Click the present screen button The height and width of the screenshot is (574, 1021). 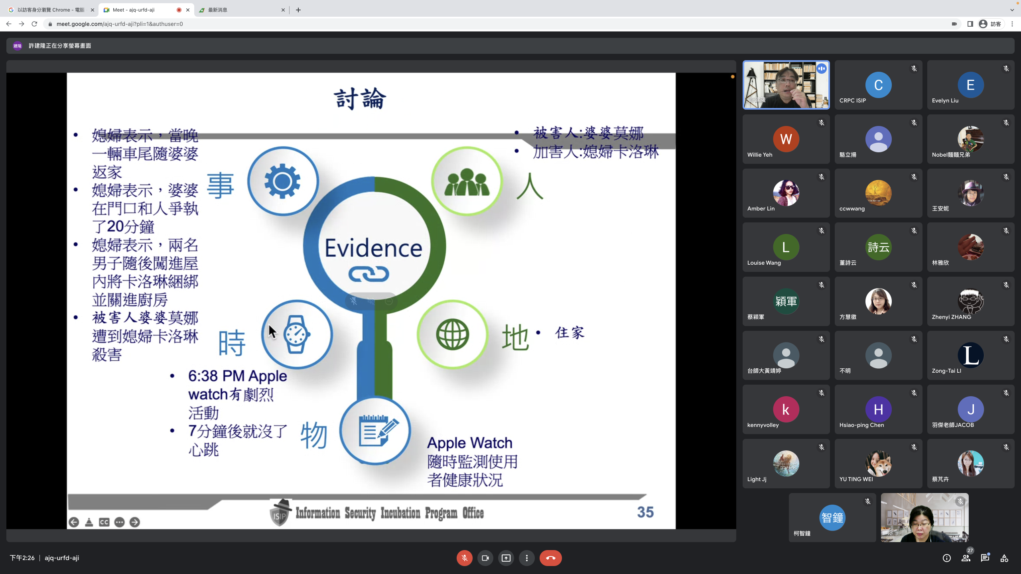pyautogui.click(x=506, y=558)
